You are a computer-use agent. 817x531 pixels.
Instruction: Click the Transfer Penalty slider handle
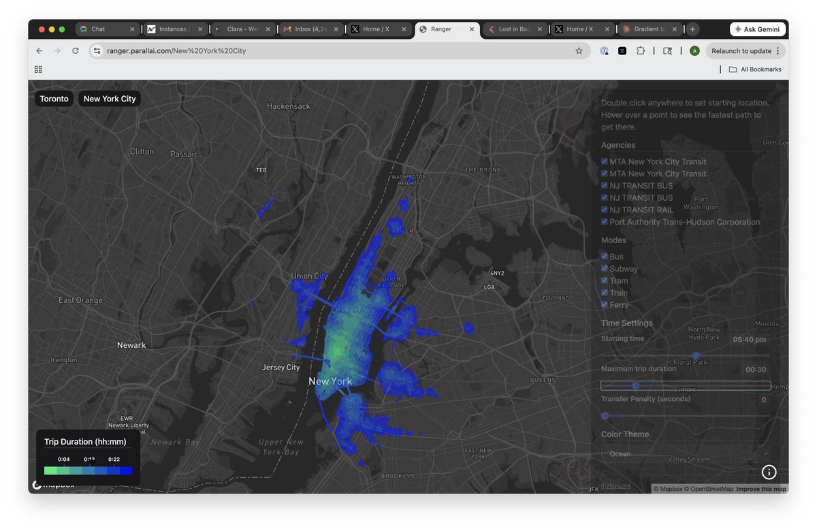pyautogui.click(x=605, y=415)
